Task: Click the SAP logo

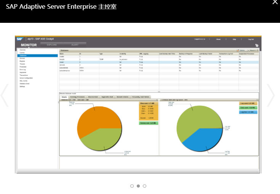Action: (x=20, y=39)
